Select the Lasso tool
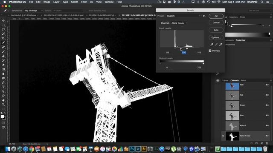The width and height of the screenshot is (273, 153). click(3, 29)
